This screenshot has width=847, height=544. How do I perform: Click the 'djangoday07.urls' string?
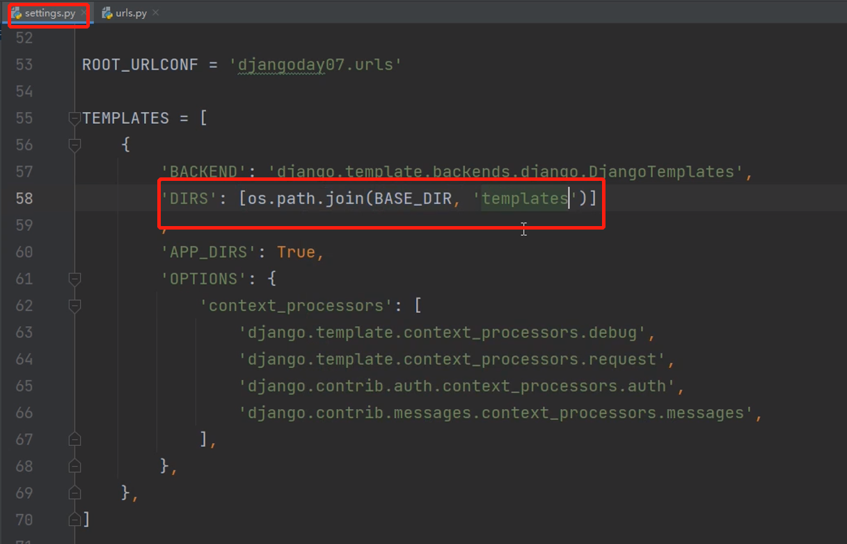(x=315, y=65)
